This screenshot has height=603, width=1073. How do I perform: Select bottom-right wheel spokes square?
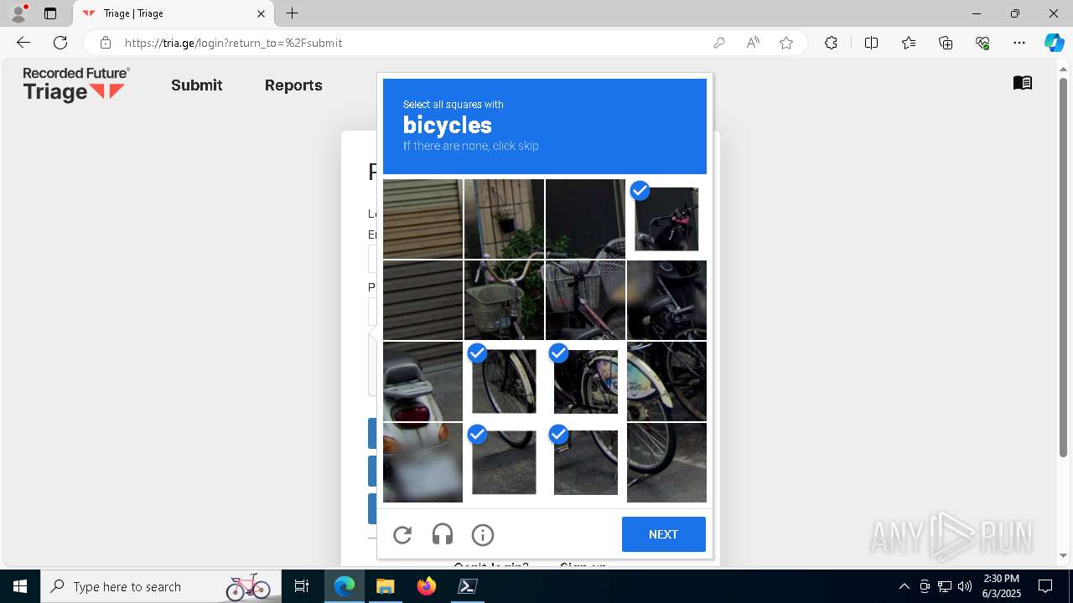666,462
